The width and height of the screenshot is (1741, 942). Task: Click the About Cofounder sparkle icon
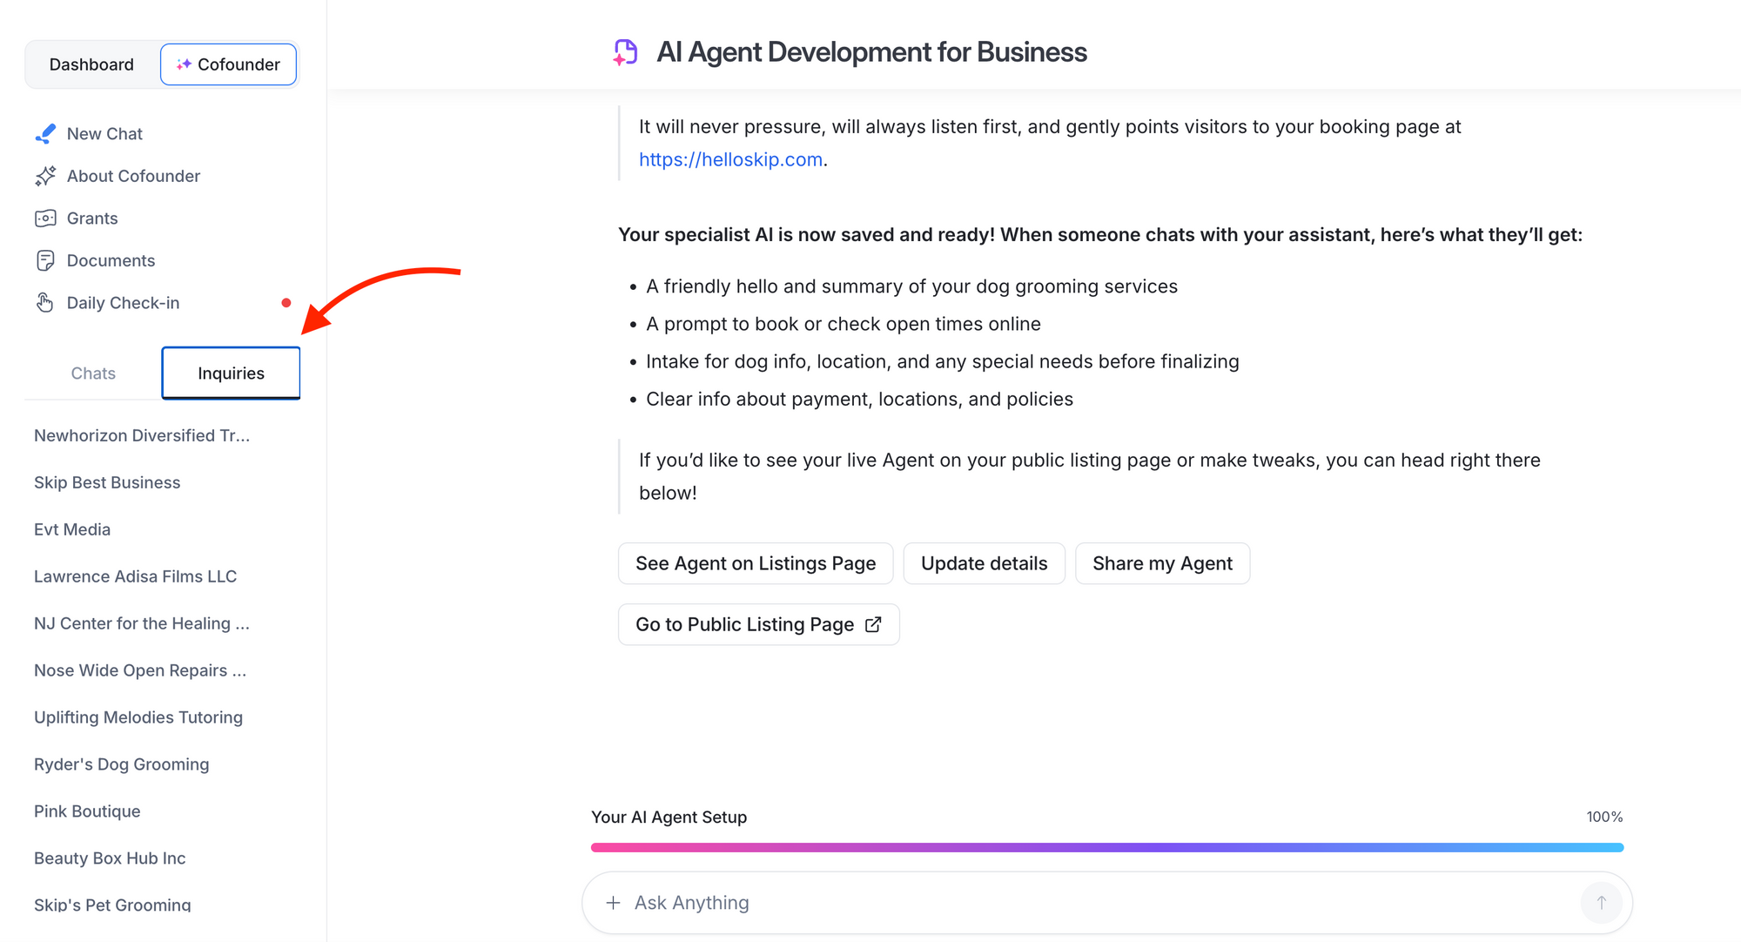(x=45, y=176)
